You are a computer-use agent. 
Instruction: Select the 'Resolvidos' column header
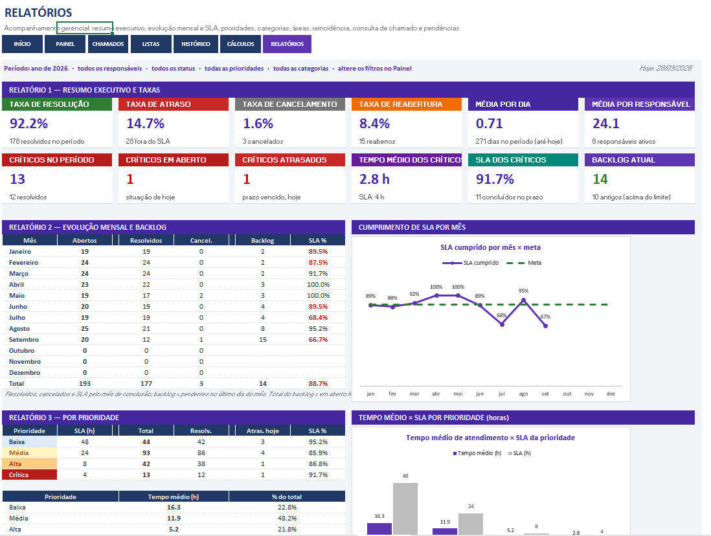point(146,240)
